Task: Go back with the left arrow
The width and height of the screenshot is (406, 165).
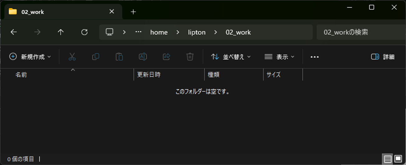Action: (14, 32)
